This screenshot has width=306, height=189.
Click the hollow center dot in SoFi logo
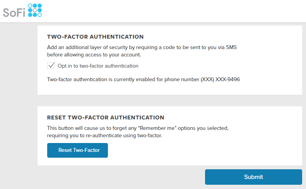point(35,10)
